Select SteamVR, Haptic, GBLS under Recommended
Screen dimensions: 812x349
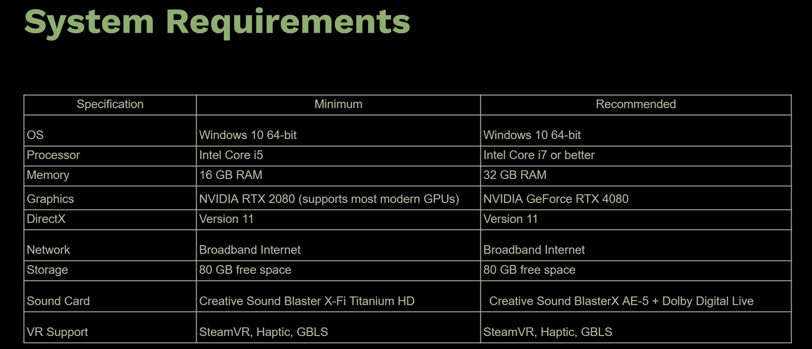(x=548, y=332)
